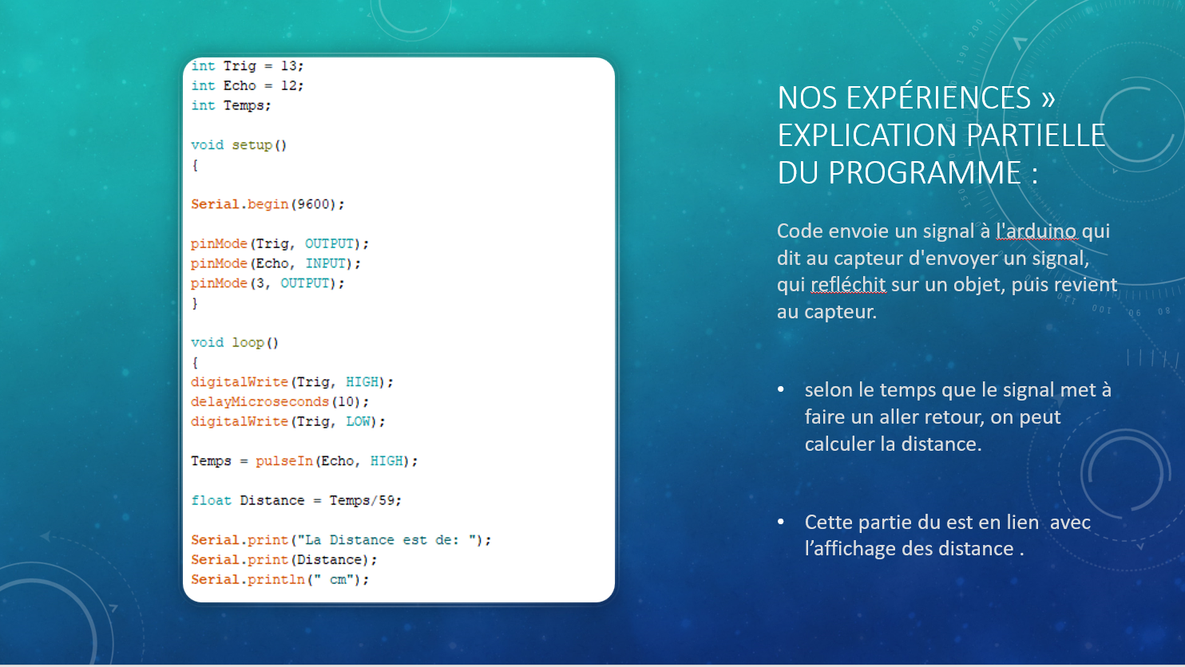Click the bullet "selon le temps que le signal"
The height and width of the screenshot is (667, 1185).
pos(957,416)
